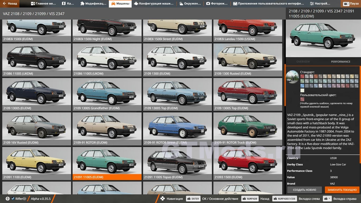Click the Навигация d-pad icon
The height and width of the screenshot is (203, 361).
point(163,199)
